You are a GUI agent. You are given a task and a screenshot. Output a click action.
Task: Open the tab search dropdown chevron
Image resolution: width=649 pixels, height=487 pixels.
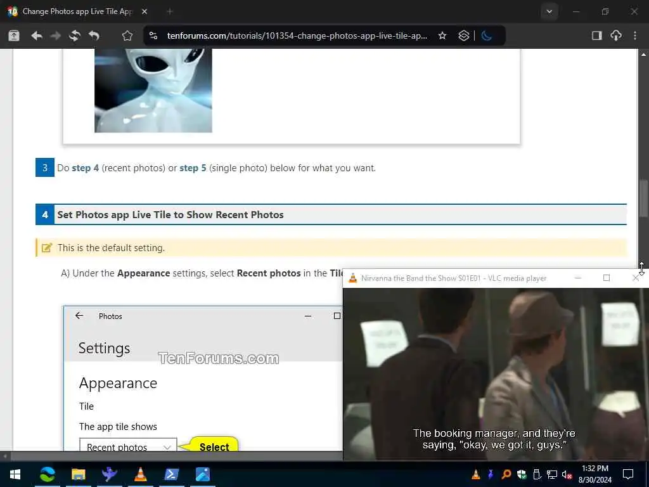point(549,11)
